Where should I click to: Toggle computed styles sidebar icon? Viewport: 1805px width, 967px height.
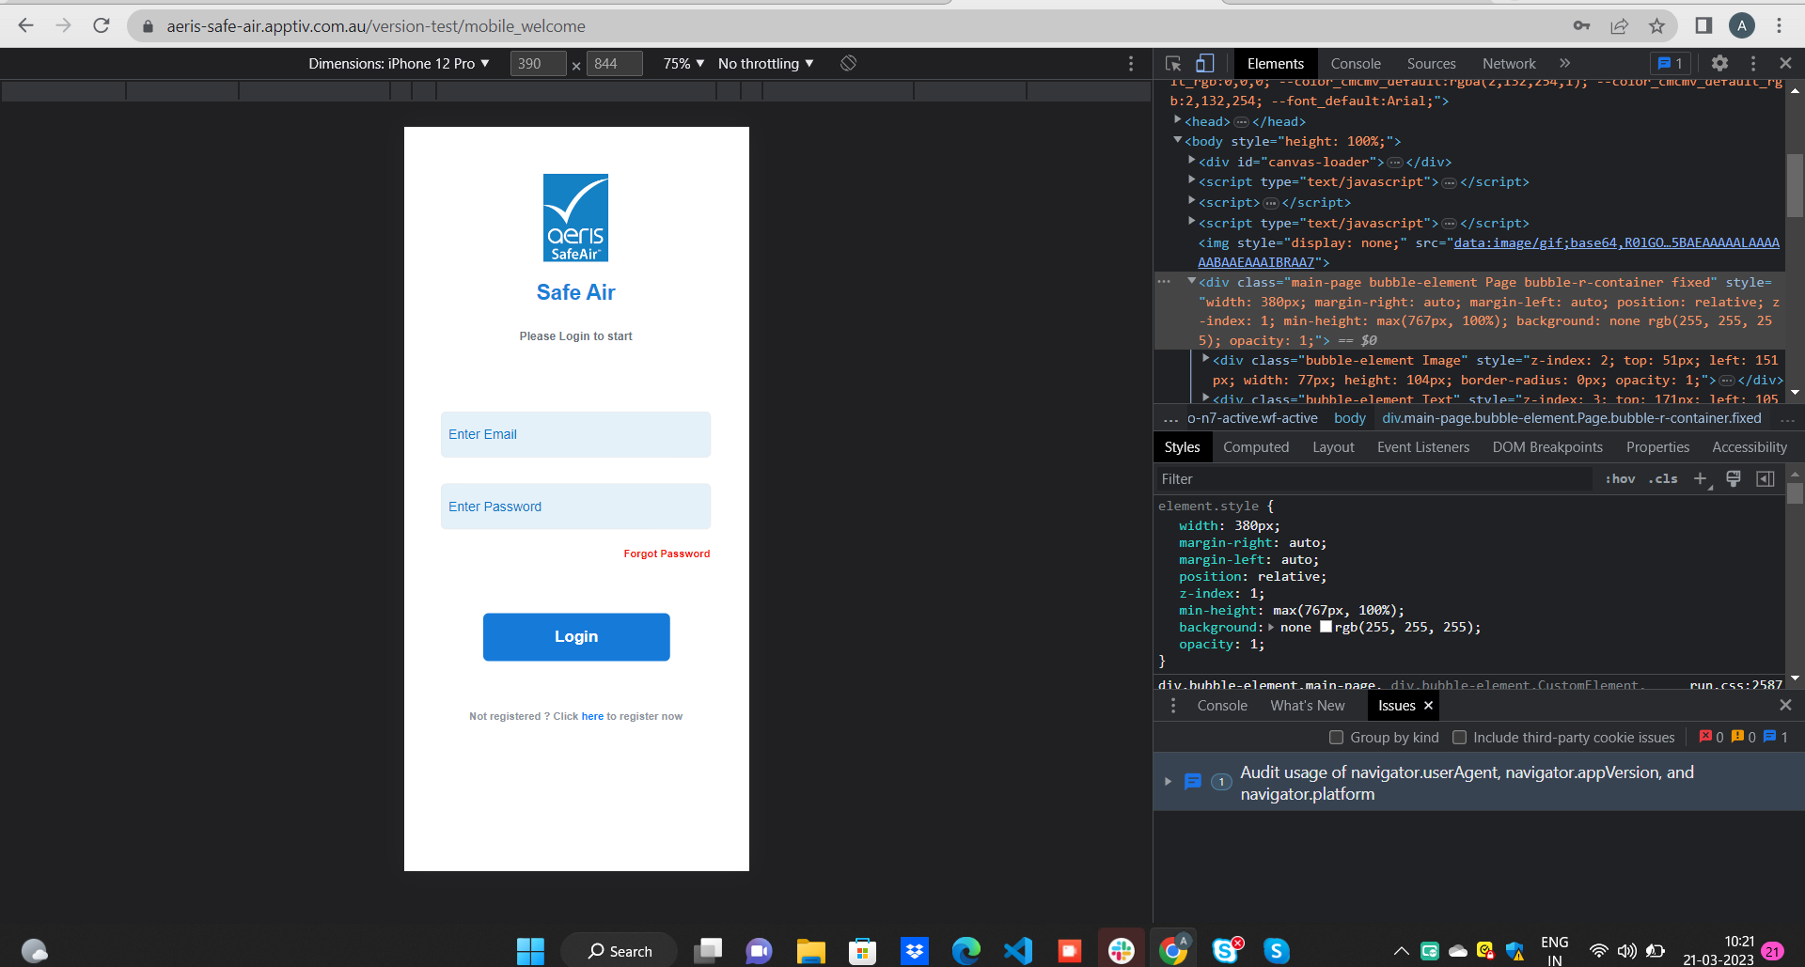coord(1766,478)
